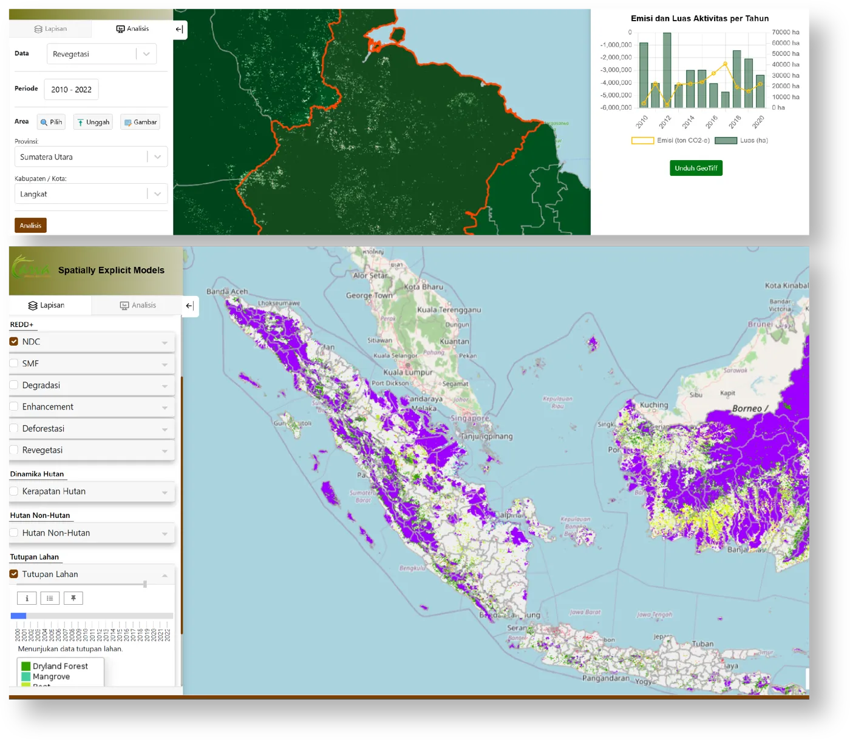Download data with Unduh GeoTiff button

[x=696, y=168]
